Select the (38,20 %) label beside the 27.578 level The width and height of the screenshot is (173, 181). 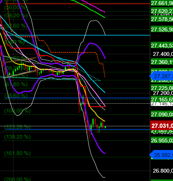tap(16, 15)
